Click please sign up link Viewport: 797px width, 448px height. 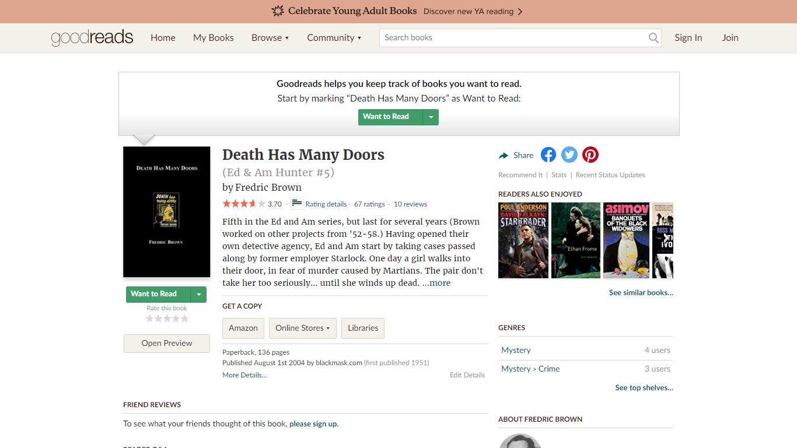click(x=314, y=424)
